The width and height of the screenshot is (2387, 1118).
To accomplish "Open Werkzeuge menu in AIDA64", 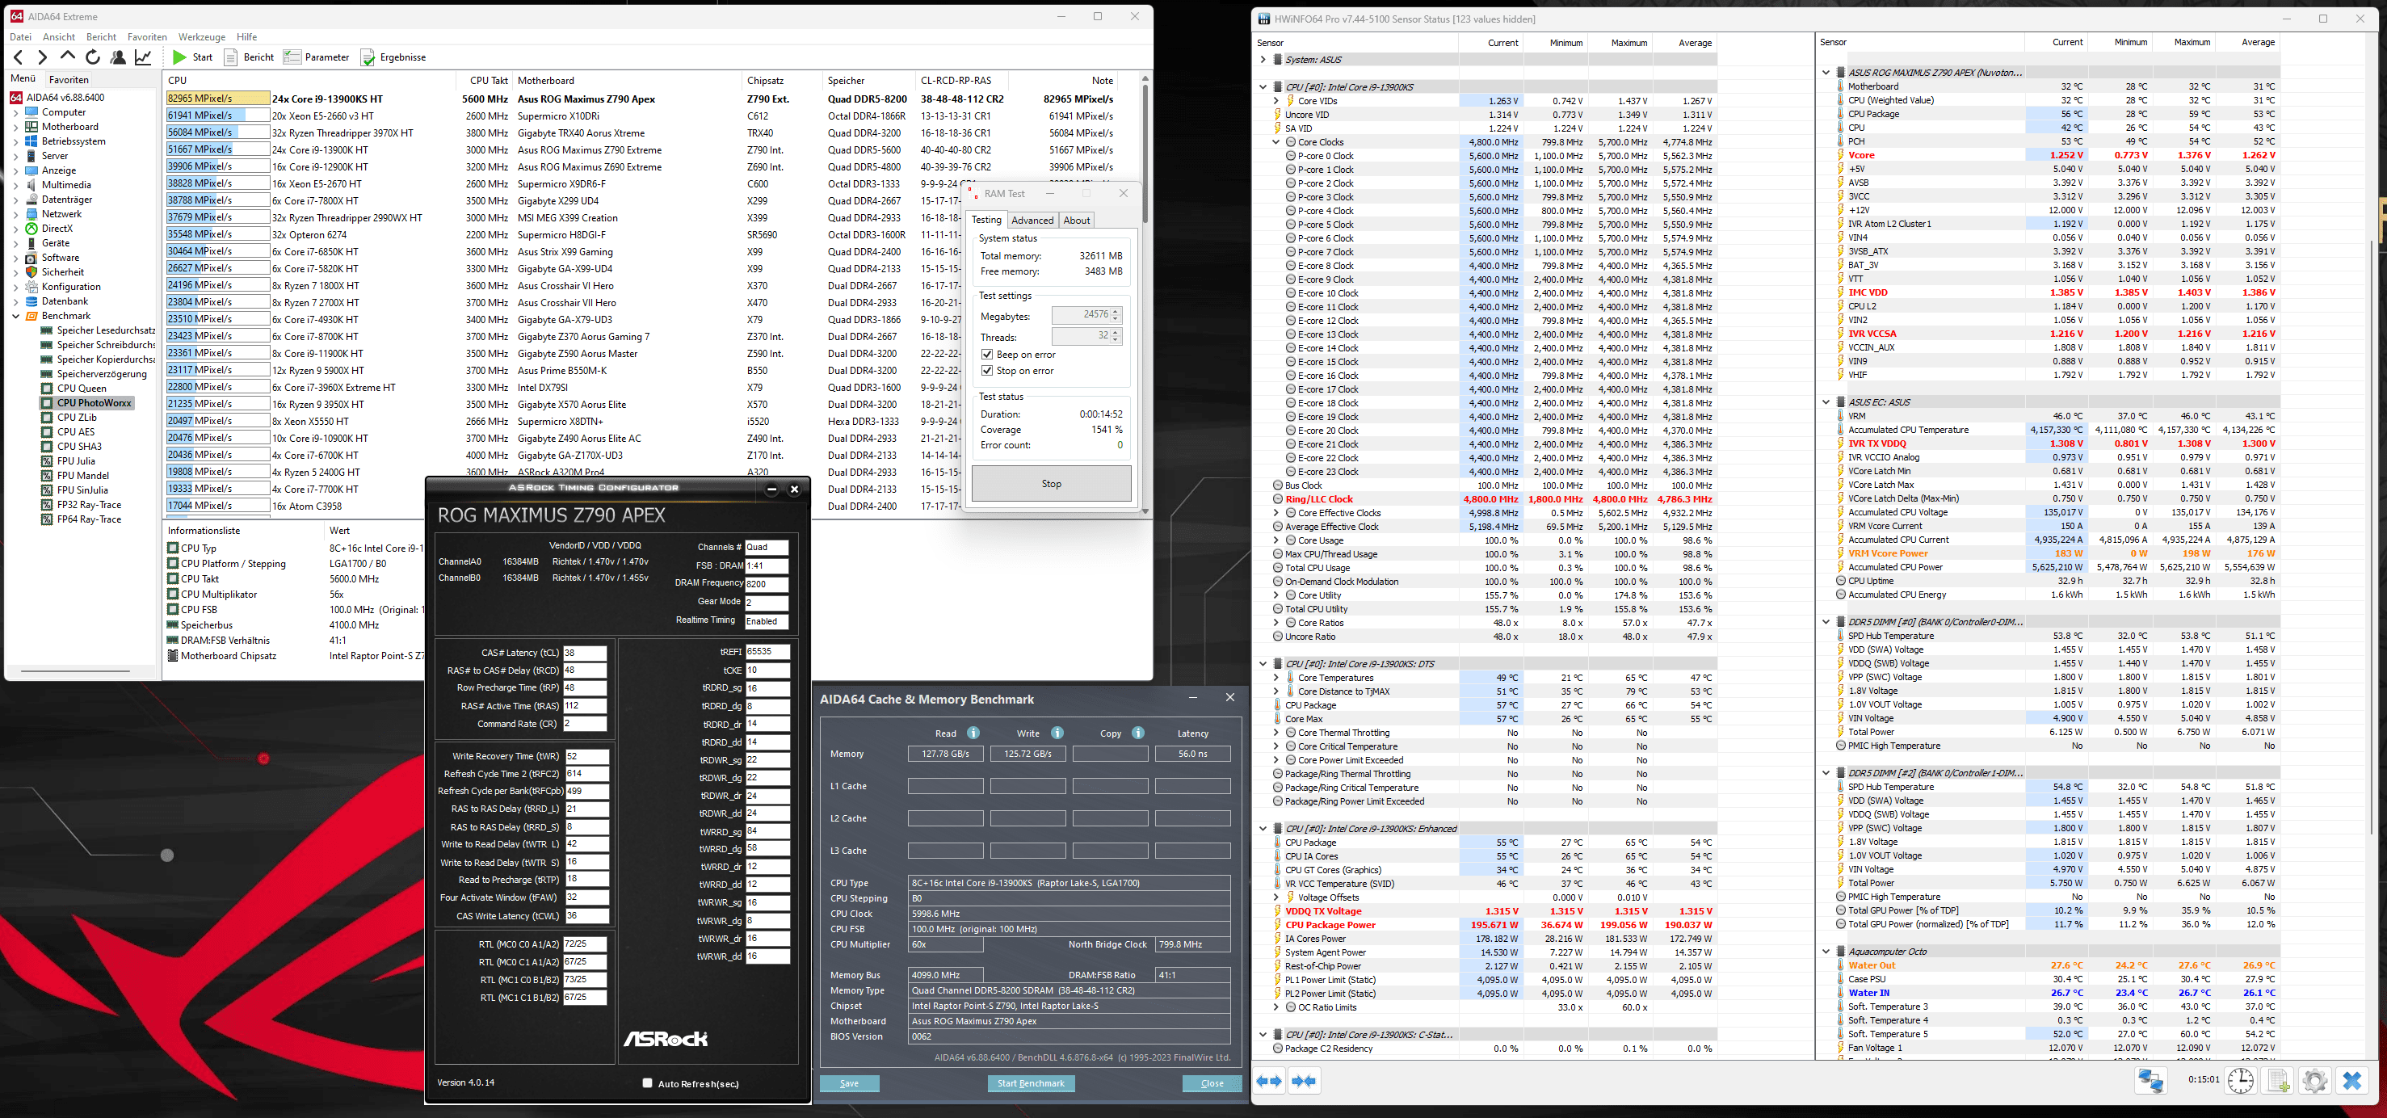I will (202, 37).
